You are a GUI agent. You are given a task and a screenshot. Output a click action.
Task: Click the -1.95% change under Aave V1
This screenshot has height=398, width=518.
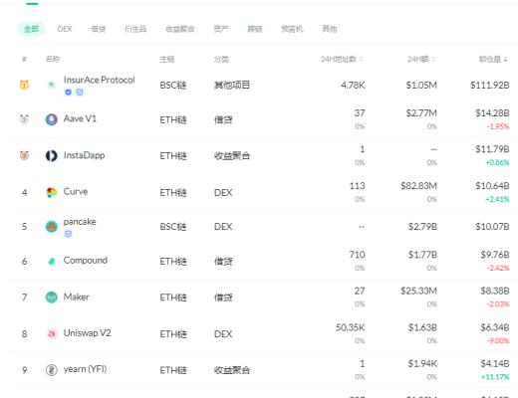coord(498,126)
